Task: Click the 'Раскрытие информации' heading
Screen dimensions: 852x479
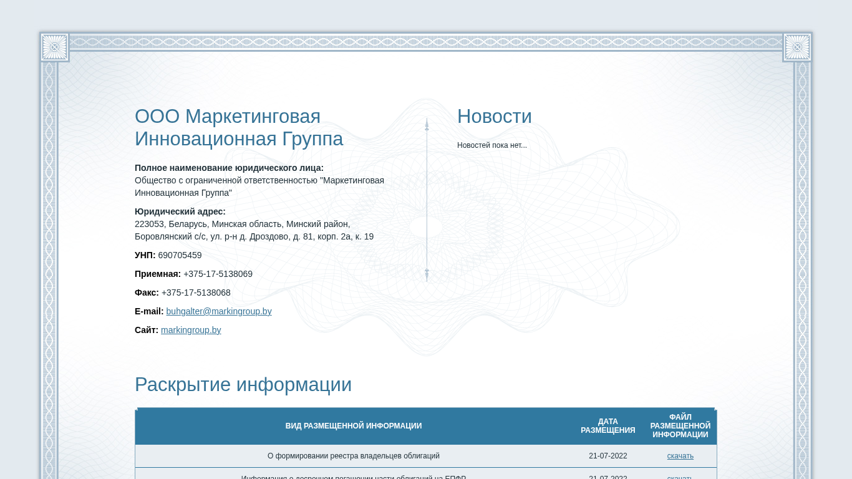Action: [x=243, y=384]
